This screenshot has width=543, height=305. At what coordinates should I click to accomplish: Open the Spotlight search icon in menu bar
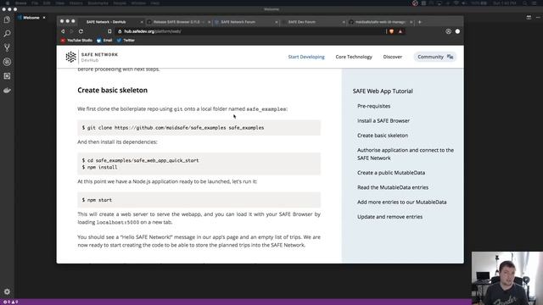(x=525, y=3)
